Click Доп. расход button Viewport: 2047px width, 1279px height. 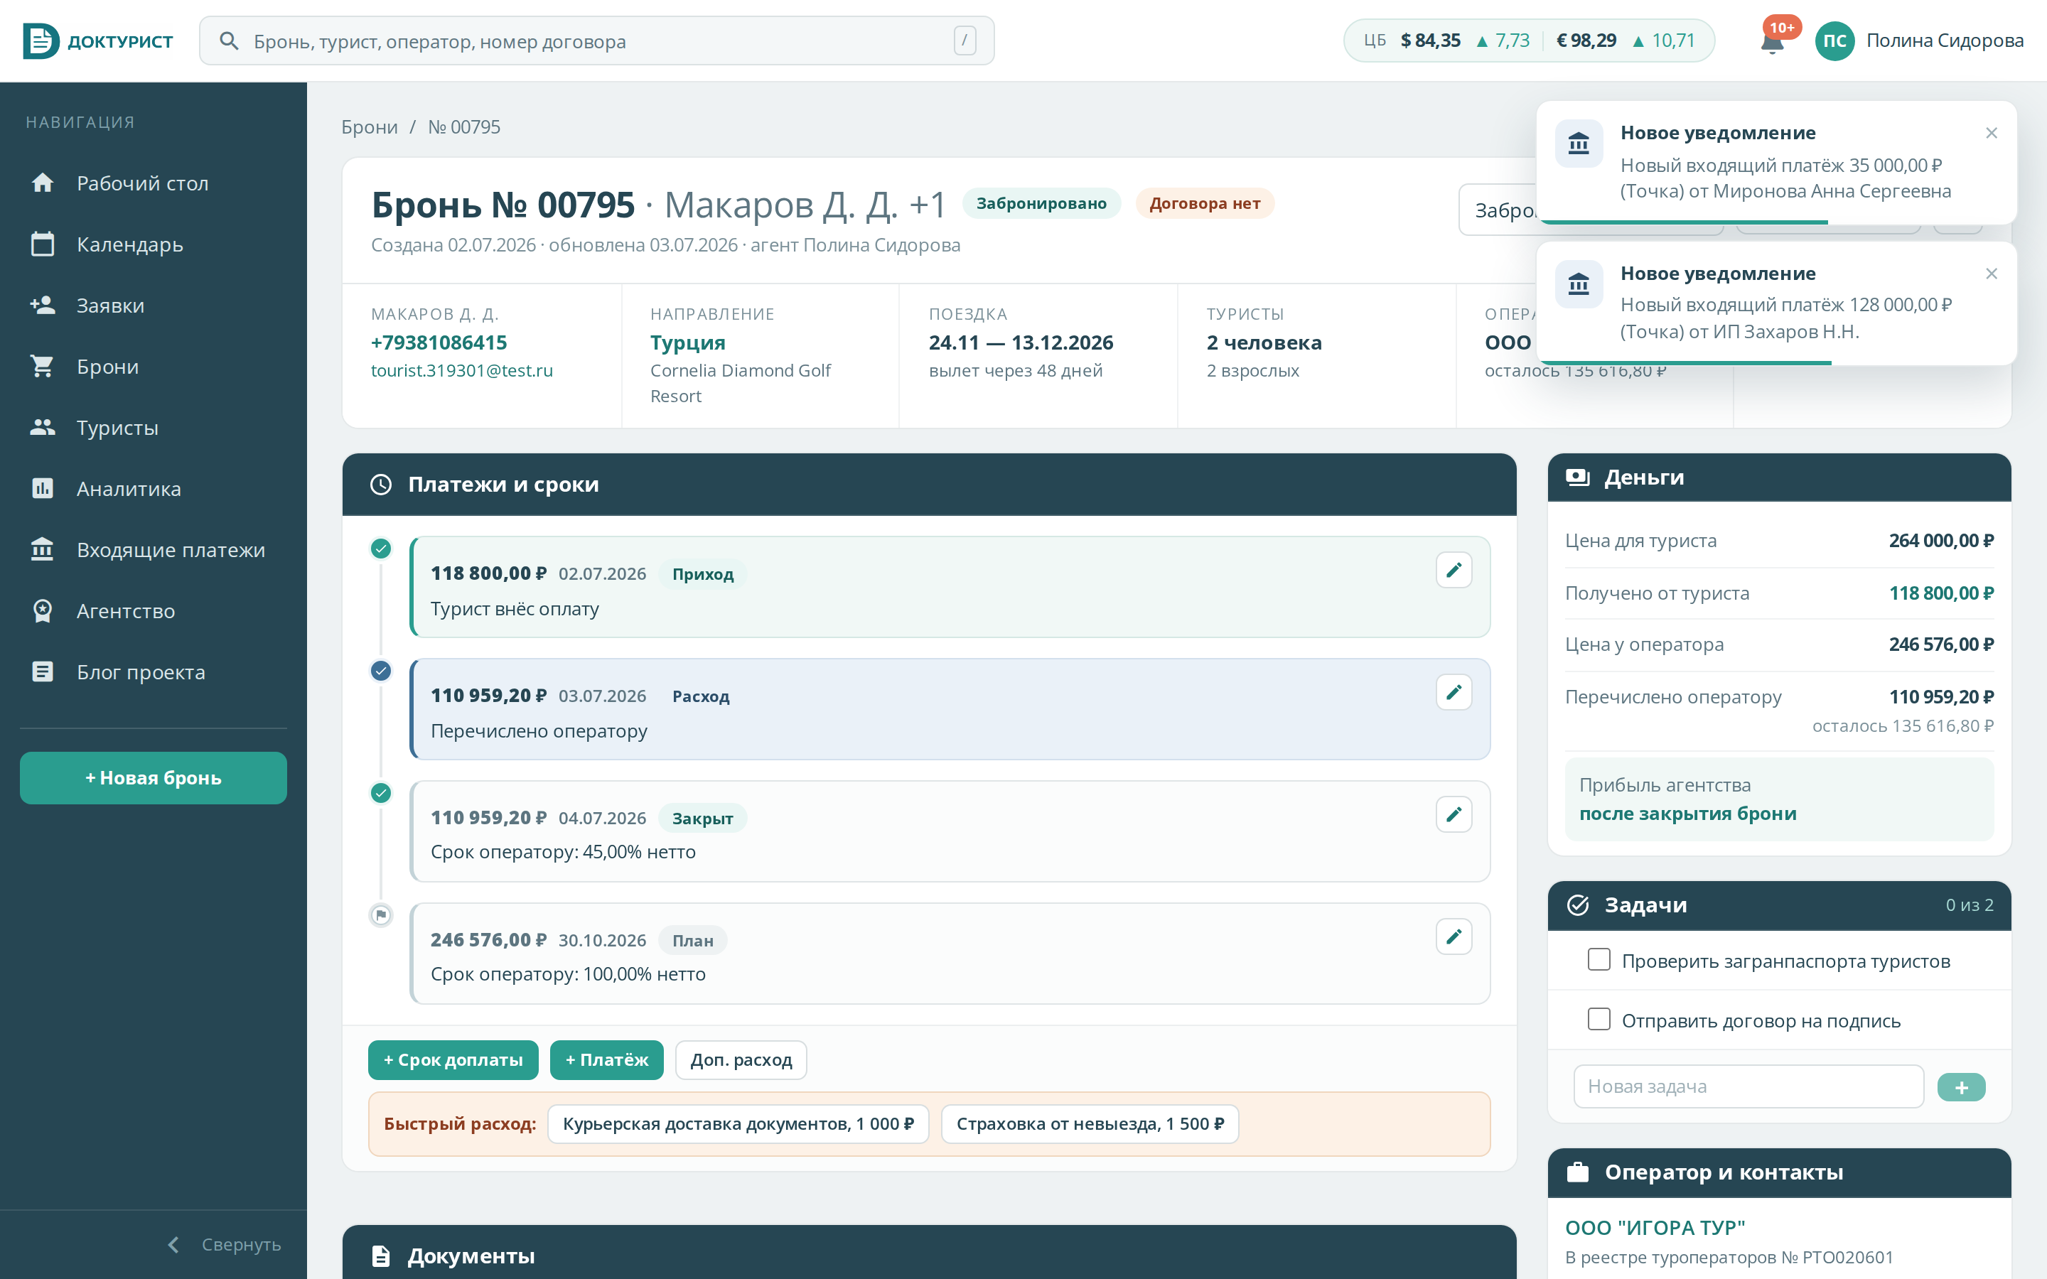tap(741, 1060)
